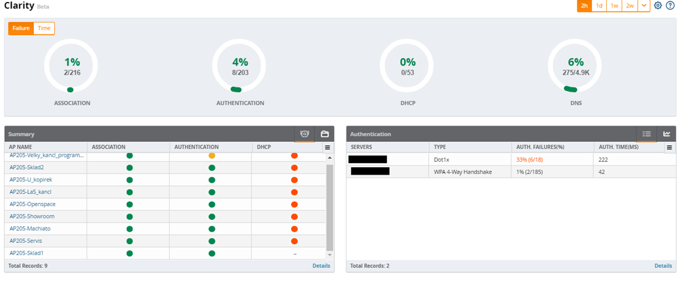
Task: Click AP205-LaS_kancl DHCP status dot
Action: point(294,192)
